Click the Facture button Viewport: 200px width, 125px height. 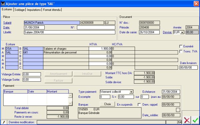tap(58, 80)
